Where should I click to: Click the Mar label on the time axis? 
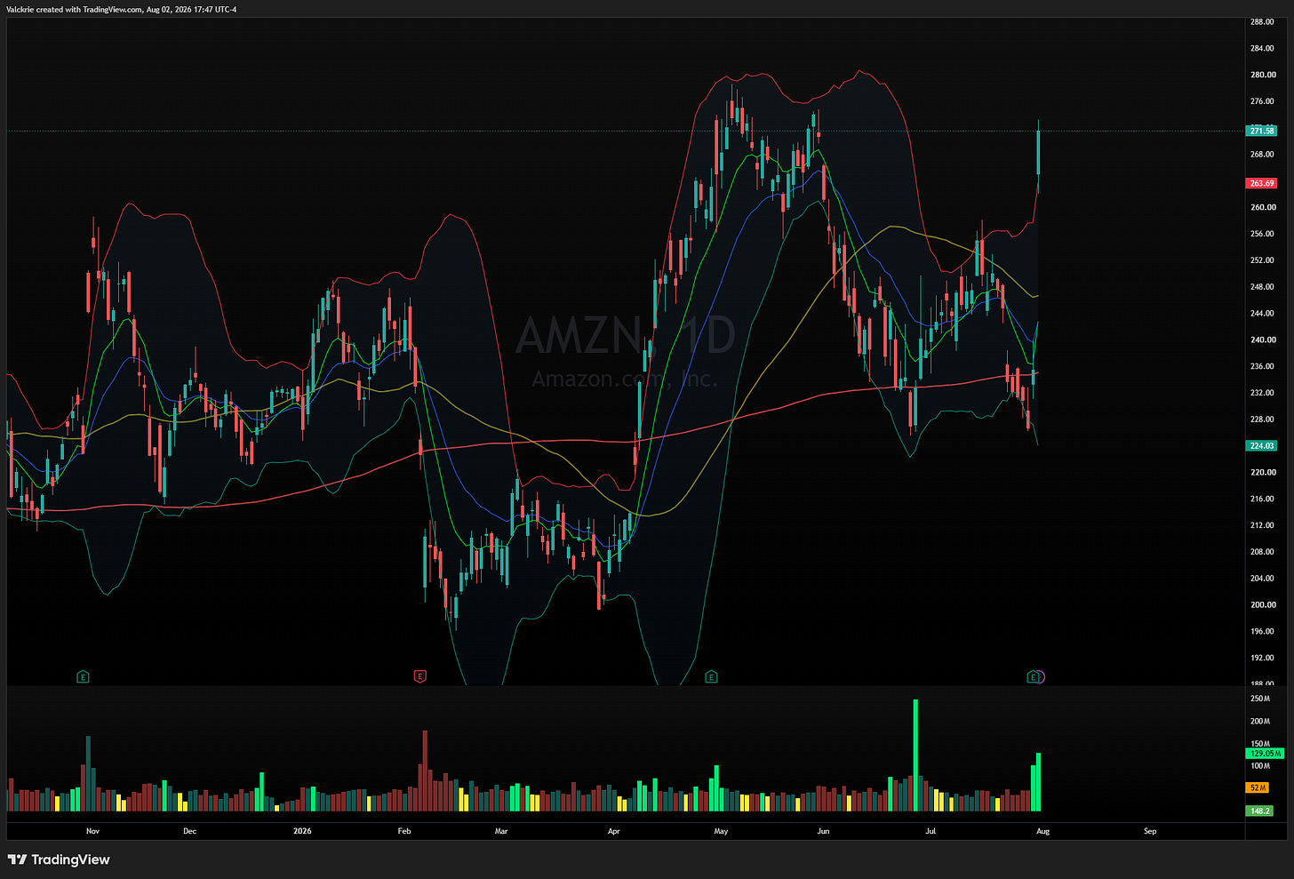tap(501, 832)
